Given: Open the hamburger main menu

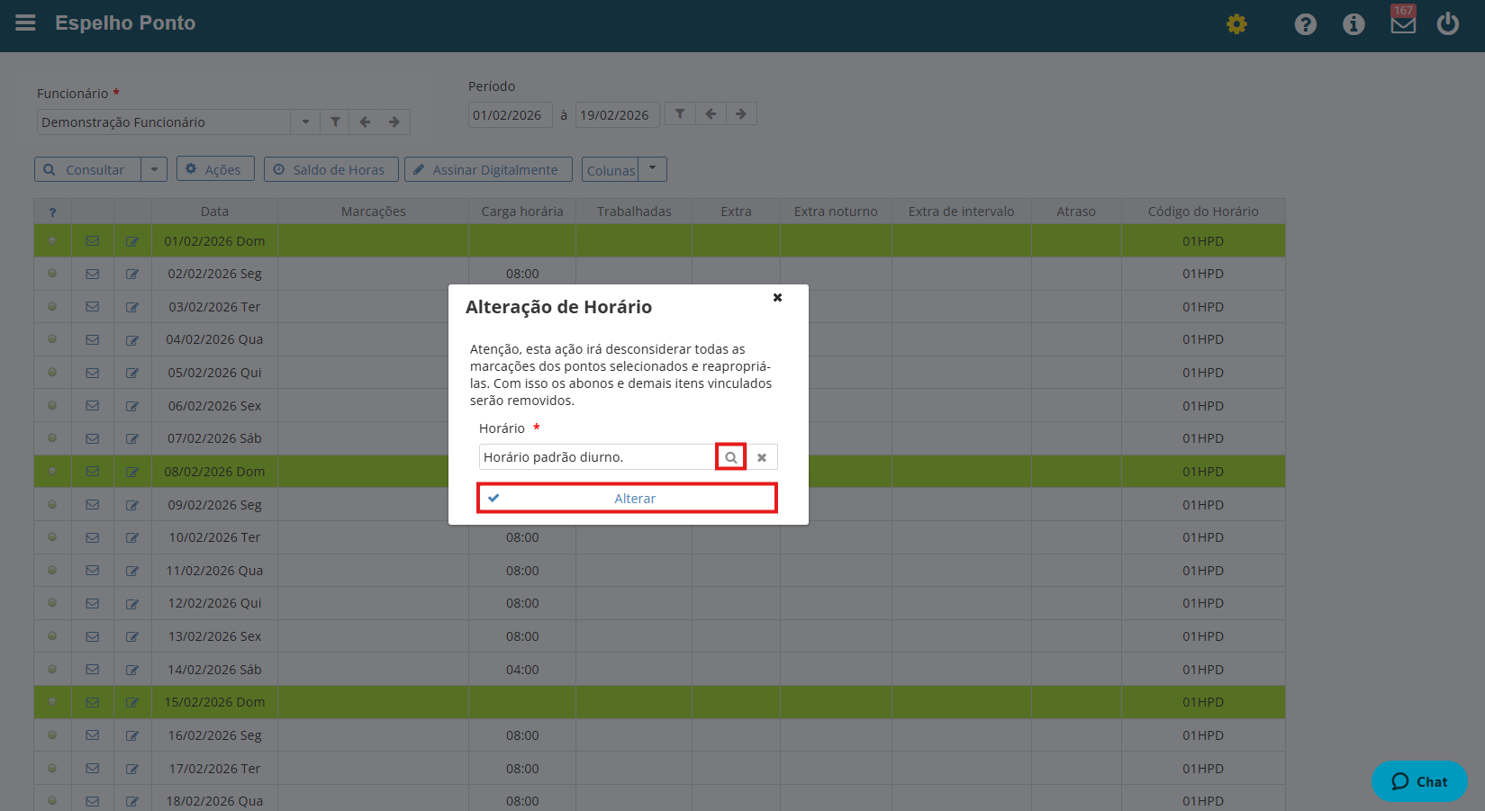Looking at the screenshot, I should tap(25, 23).
